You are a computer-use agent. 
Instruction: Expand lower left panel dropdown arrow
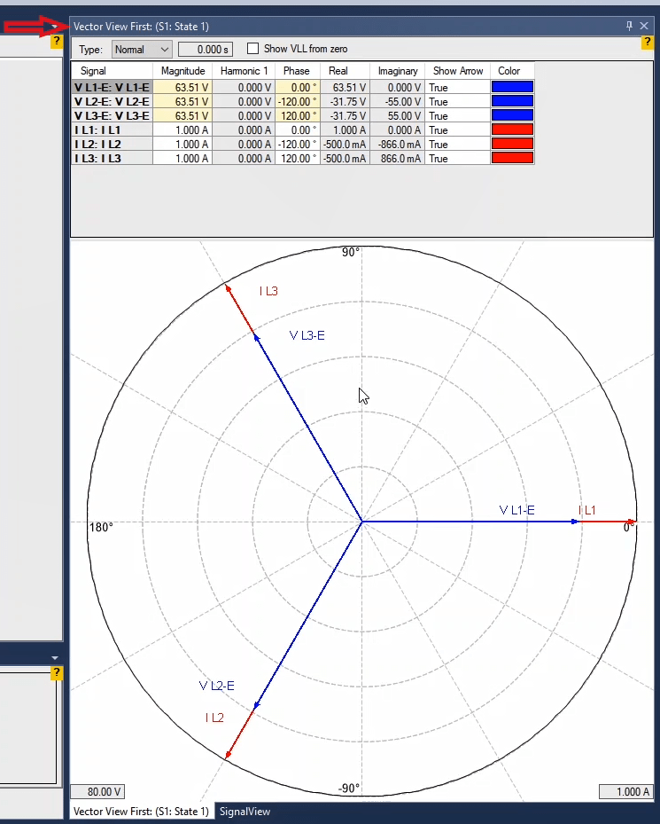click(x=55, y=657)
